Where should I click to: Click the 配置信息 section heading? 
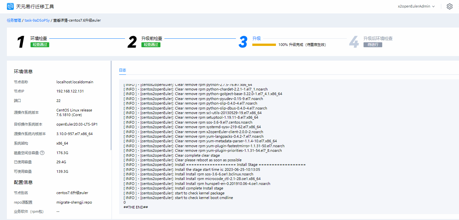[23, 182]
